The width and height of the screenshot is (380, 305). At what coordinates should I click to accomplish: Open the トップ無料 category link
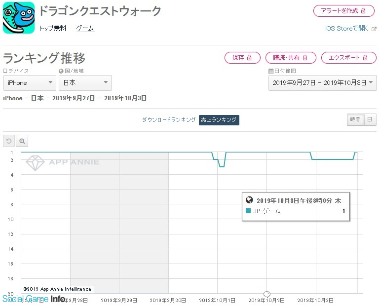click(x=52, y=29)
